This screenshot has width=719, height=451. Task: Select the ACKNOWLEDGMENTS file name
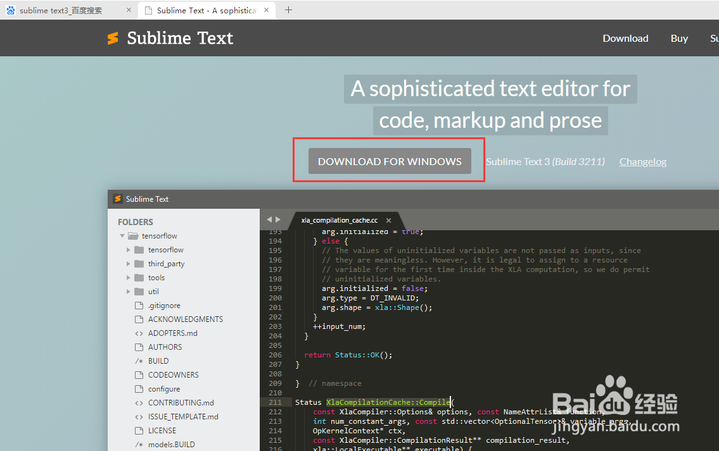click(x=185, y=319)
